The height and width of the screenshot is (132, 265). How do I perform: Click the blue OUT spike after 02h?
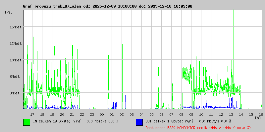[125, 102]
